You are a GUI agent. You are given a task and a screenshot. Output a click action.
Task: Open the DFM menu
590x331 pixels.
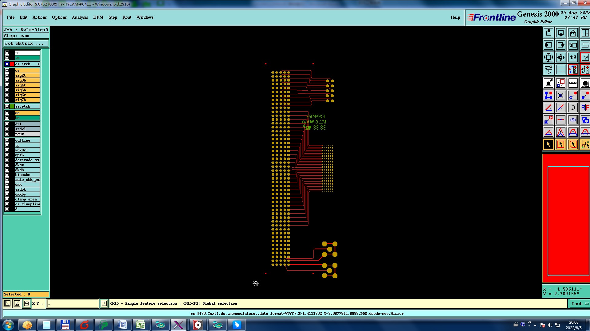[98, 17]
